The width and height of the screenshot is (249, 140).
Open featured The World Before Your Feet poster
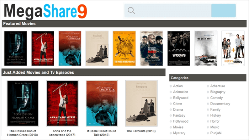click(x=124, y=49)
